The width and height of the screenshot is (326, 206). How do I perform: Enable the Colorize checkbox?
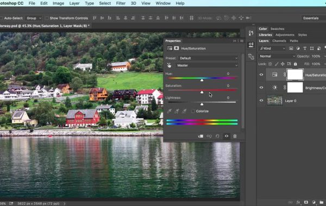tap(193, 111)
